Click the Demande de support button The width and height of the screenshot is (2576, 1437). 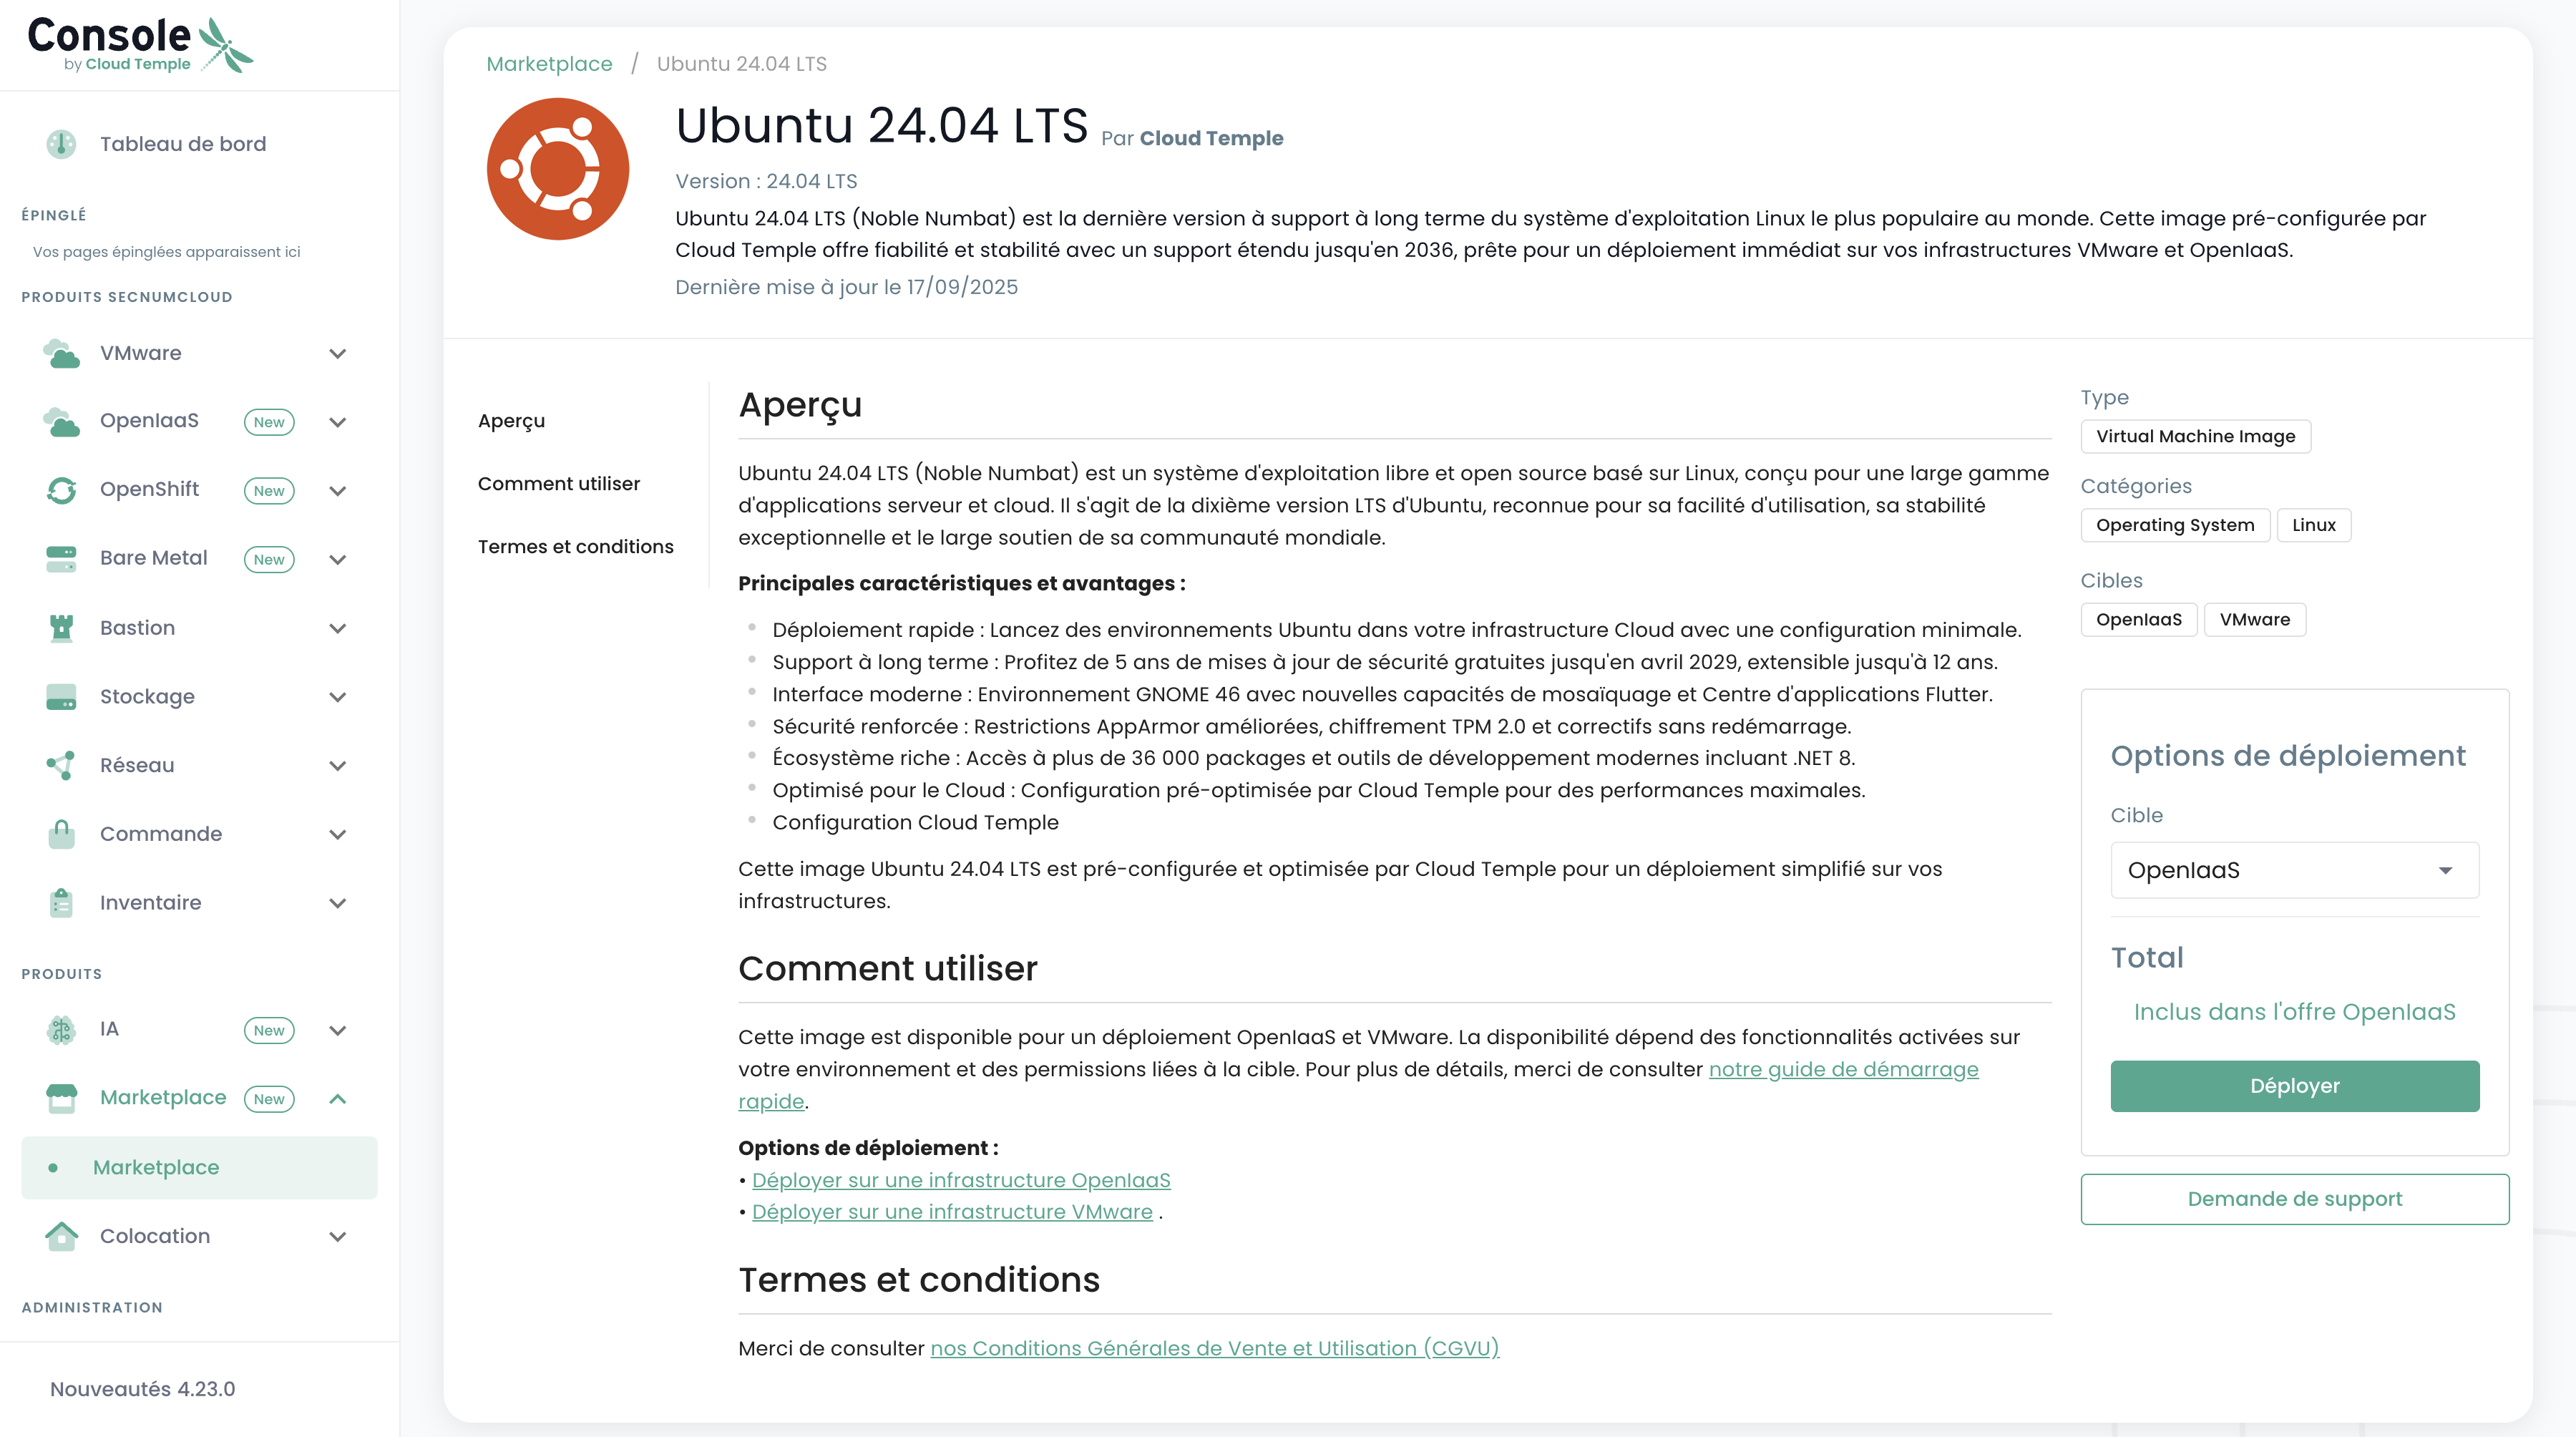point(2294,1199)
